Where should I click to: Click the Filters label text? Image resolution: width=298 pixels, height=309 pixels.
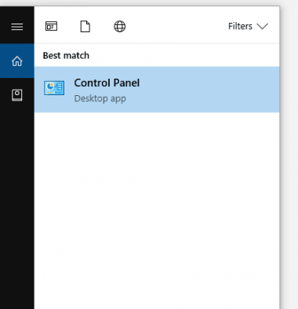coord(240,26)
